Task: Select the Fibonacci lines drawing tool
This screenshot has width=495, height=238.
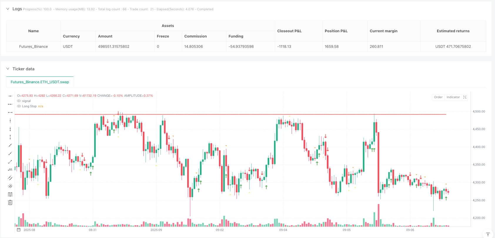Action: point(10,194)
